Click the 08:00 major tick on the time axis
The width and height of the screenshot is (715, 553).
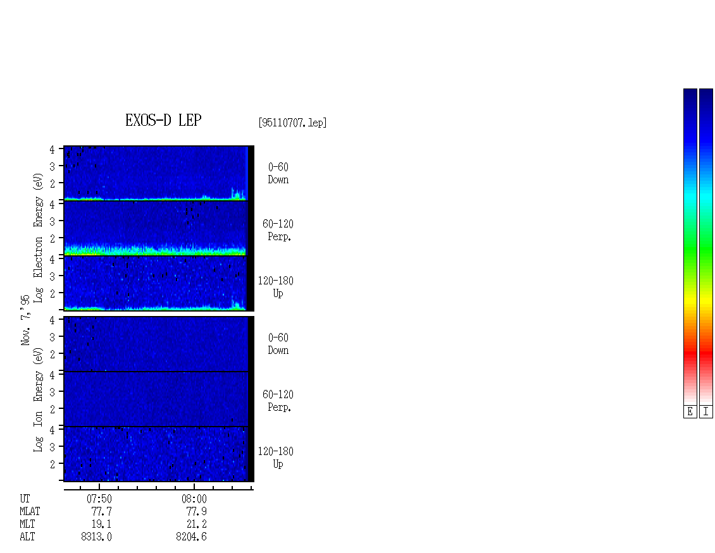(194, 487)
